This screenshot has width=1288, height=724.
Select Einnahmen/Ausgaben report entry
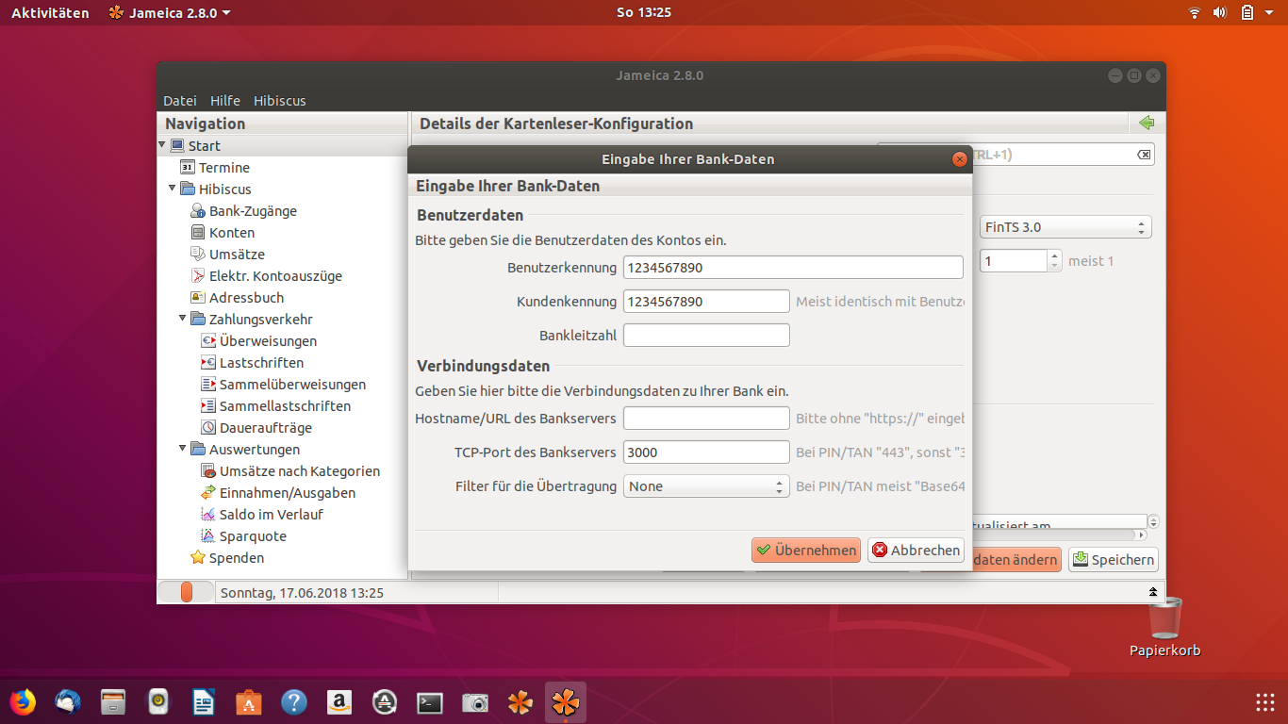click(x=288, y=493)
